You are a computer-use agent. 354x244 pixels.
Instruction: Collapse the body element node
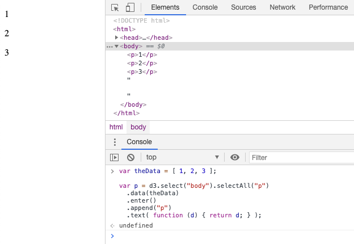click(x=116, y=47)
